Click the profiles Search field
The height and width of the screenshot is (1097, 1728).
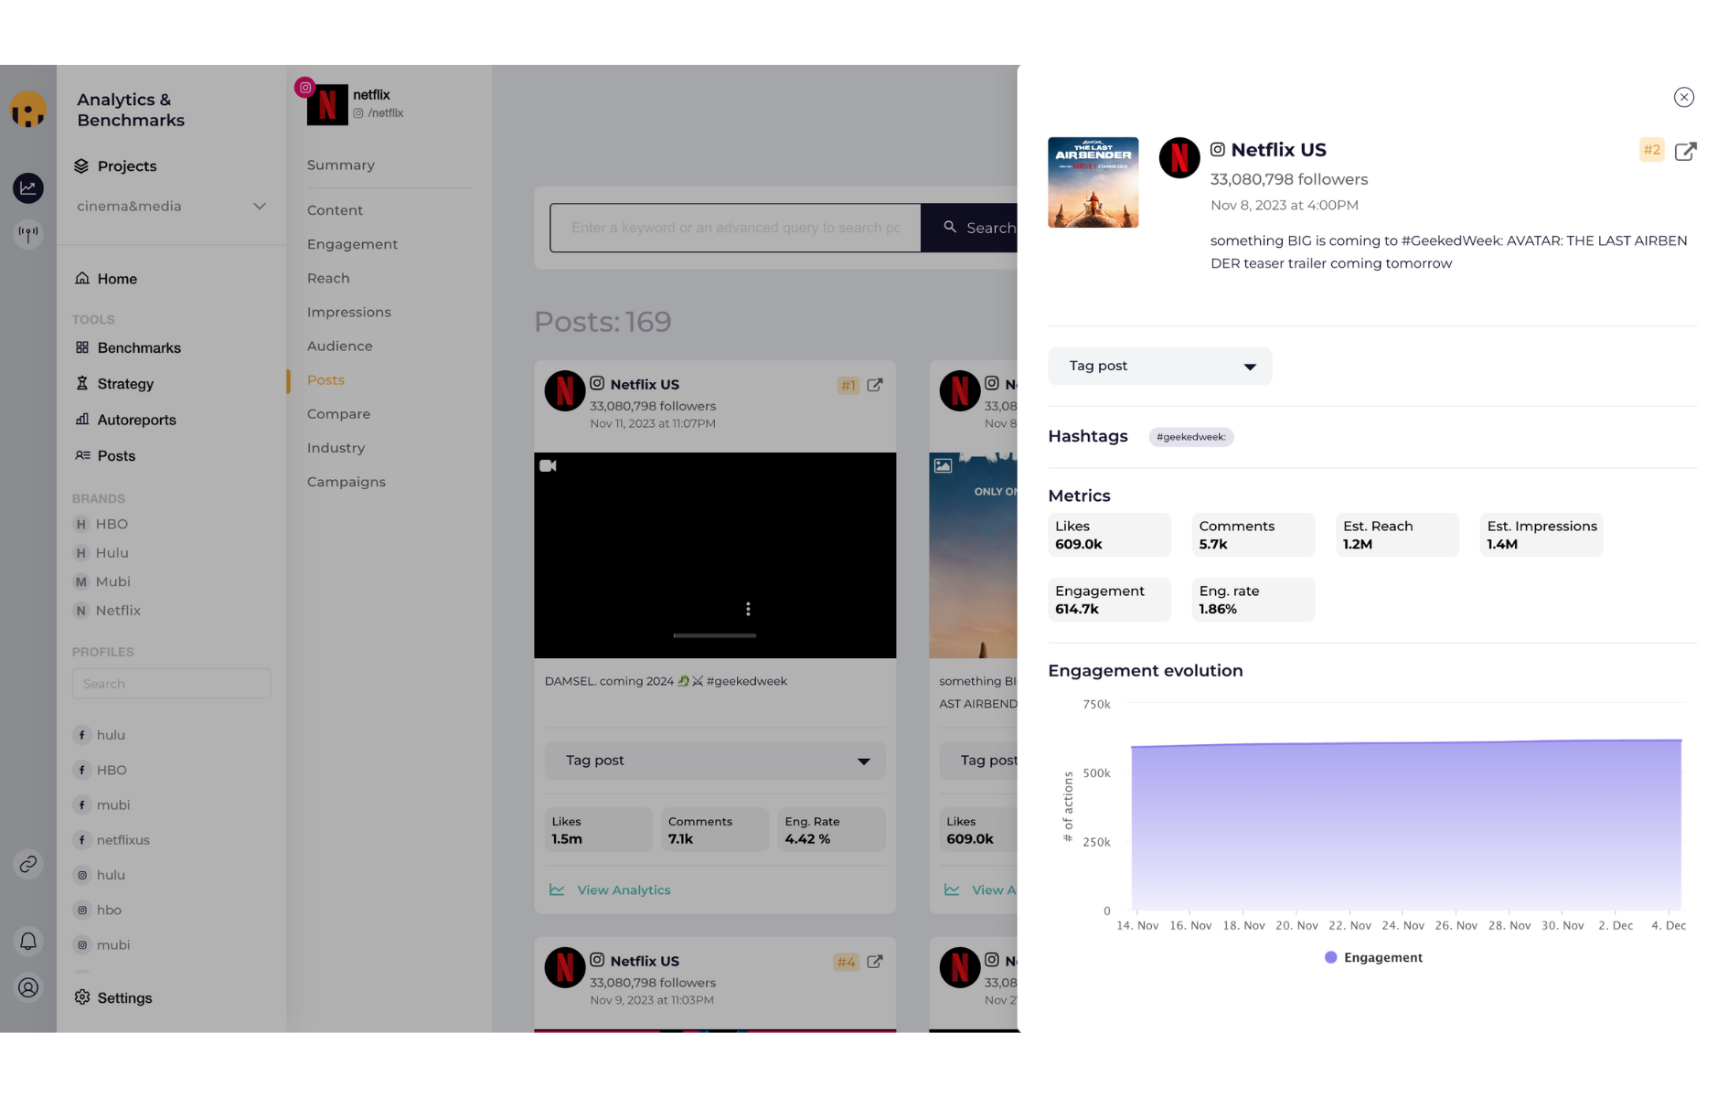(171, 684)
